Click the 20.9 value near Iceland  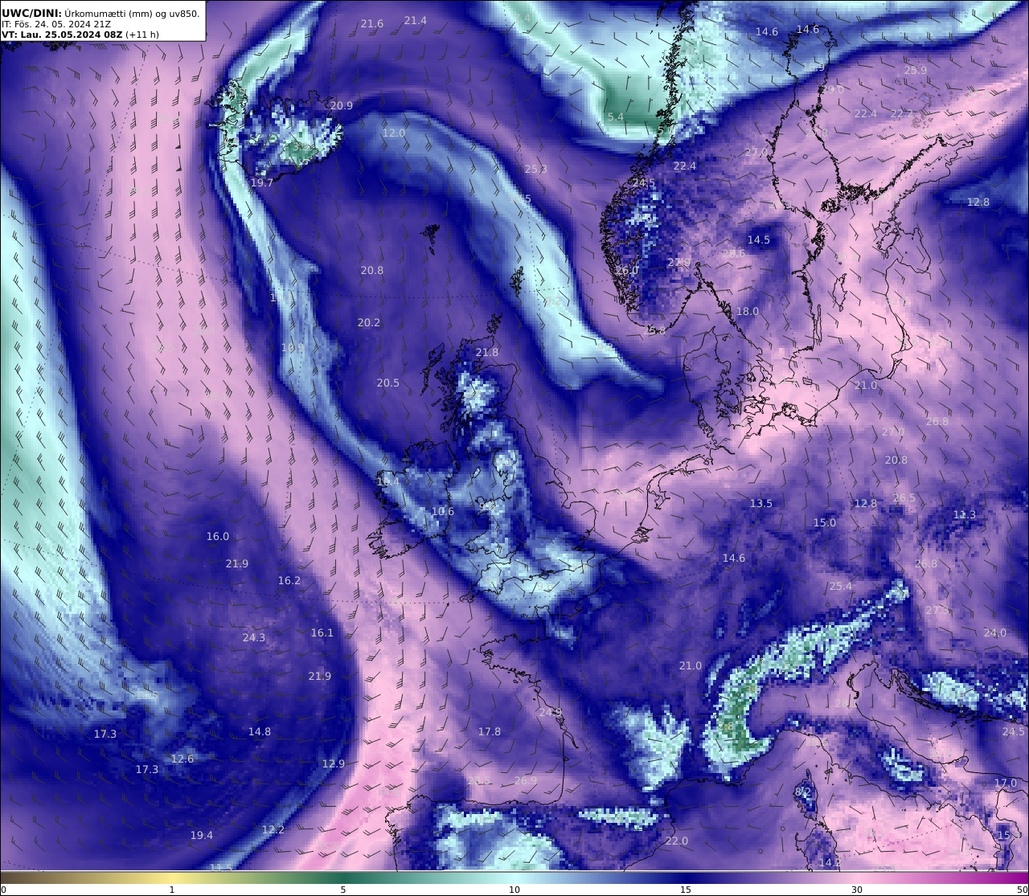pos(342,106)
